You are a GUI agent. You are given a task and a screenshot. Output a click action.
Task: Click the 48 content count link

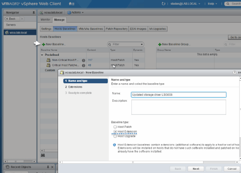tap(90, 65)
